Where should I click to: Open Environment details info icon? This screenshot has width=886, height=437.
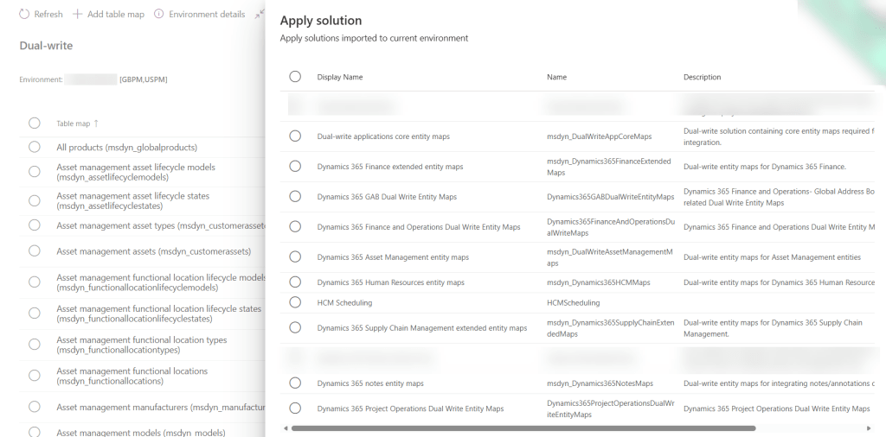click(158, 15)
